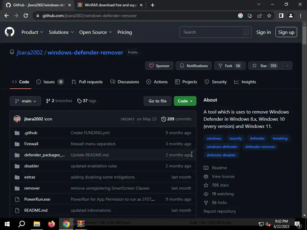Screen dimensions: 307x230
Task: Click the Notifications button
Action: pyautogui.click(x=194, y=66)
